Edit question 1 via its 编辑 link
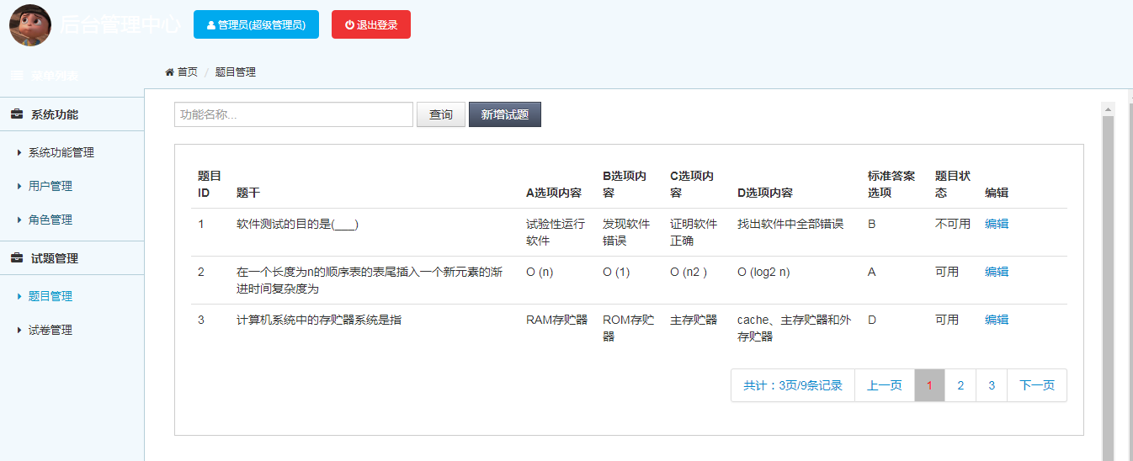The width and height of the screenshot is (1133, 461). (x=997, y=224)
